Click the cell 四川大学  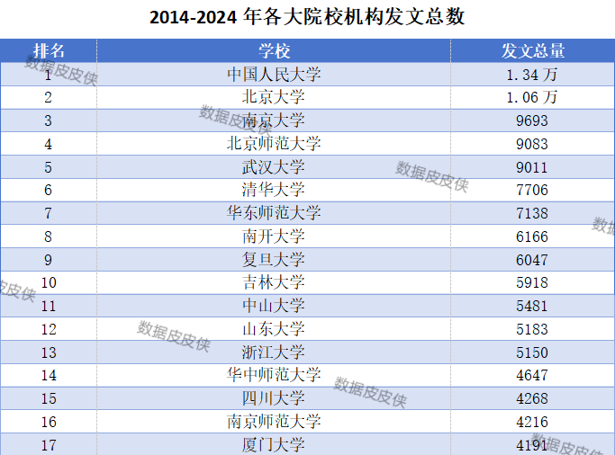pos(274,398)
